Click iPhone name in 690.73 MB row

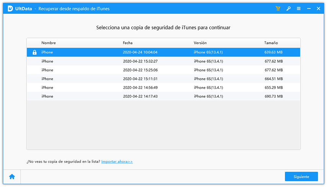(x=47, y=96)
